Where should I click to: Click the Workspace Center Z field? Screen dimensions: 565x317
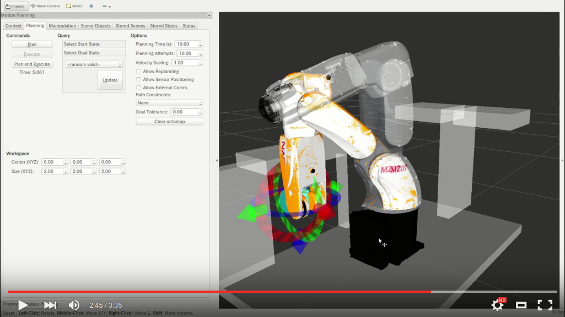tap(110, 162)
